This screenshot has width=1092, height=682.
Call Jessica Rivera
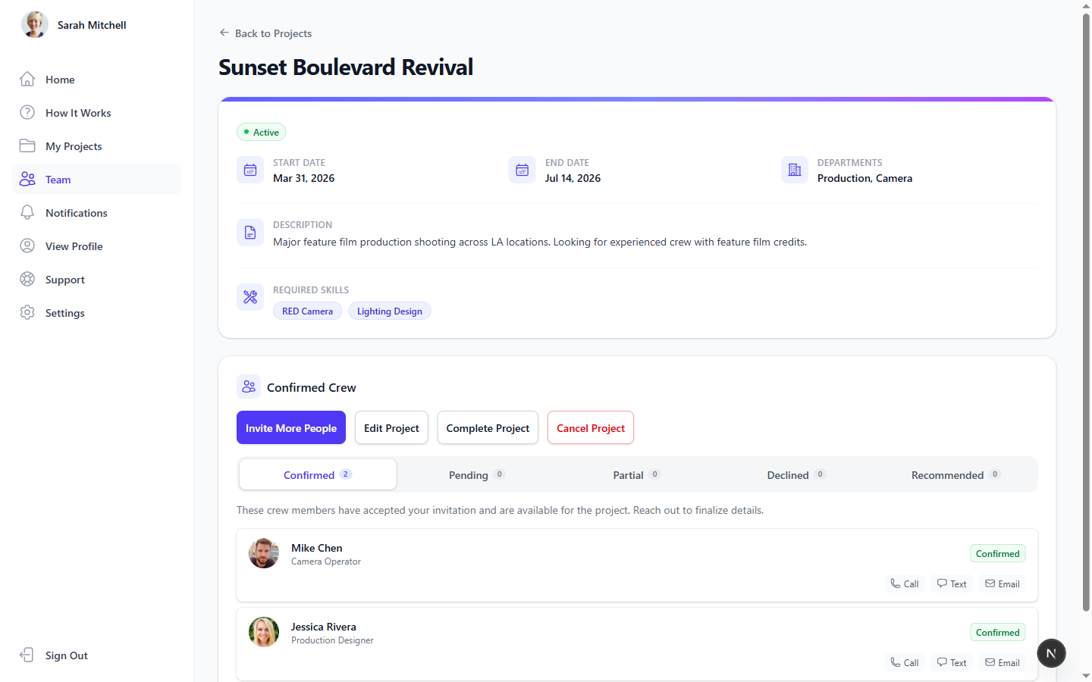click(904, 662)
